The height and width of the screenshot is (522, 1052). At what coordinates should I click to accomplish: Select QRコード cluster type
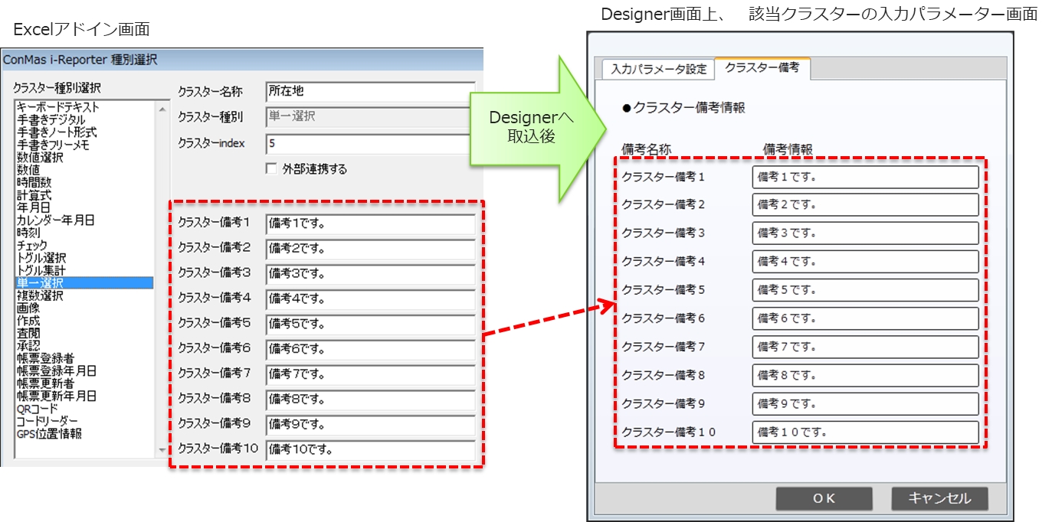pyautogui.click(x=37, y=409)
